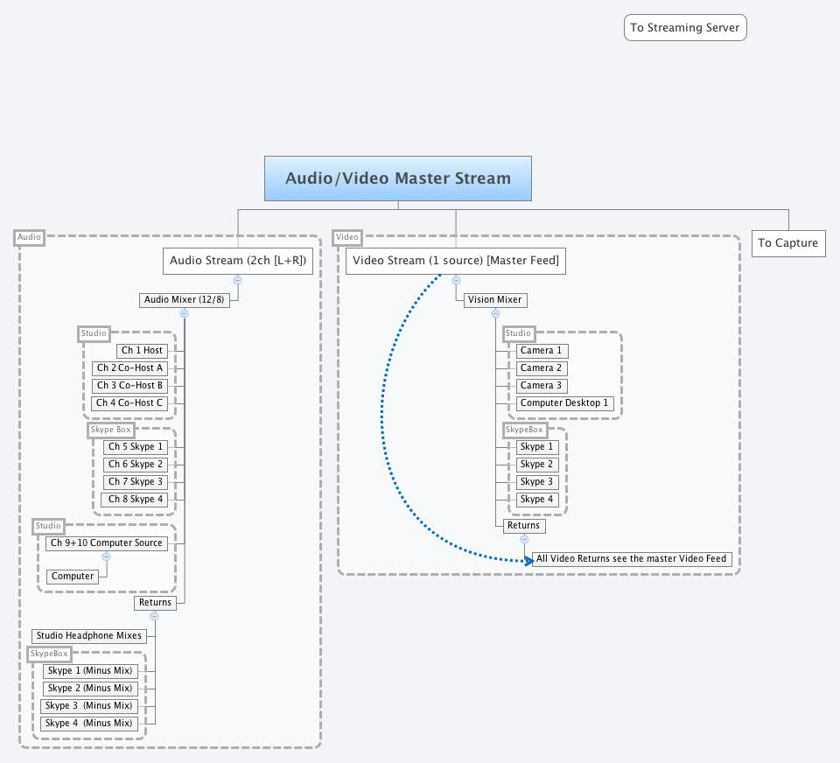Select the Audio Stream (2ch [L+R]) topic
This screenshot has width=840, height=763.
238,261
